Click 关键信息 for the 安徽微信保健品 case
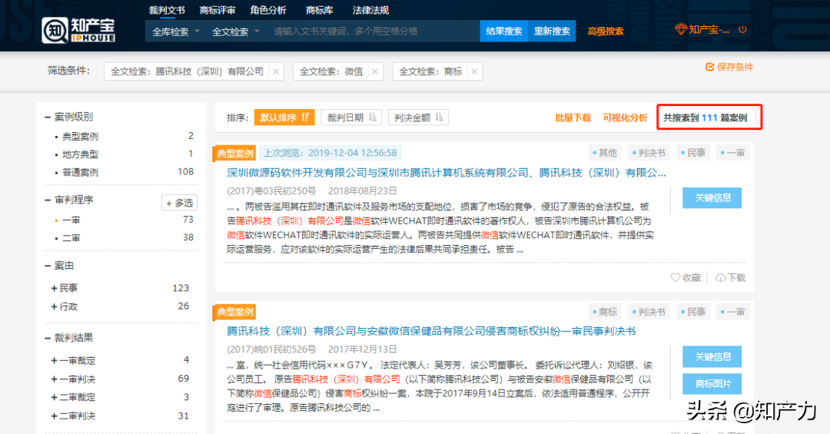 [712, 356]
